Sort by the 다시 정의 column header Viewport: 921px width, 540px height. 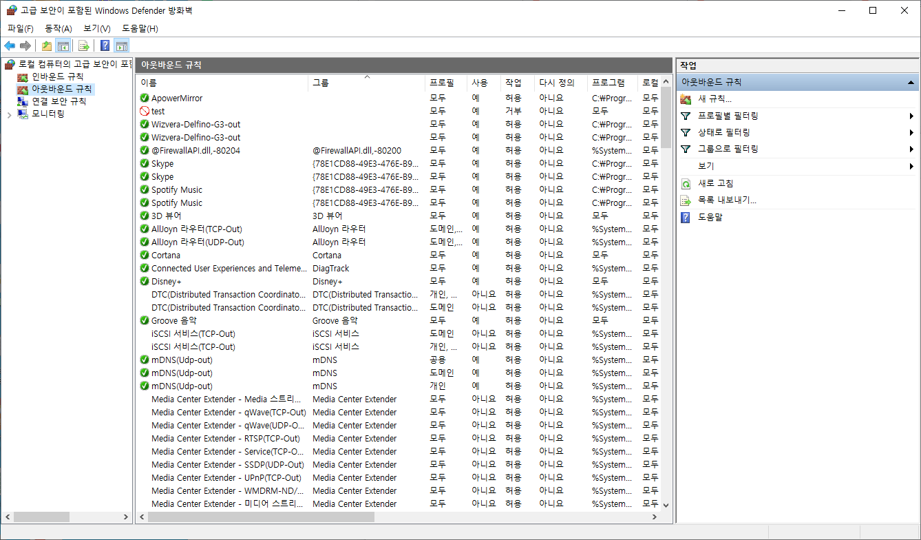(561, 83)
